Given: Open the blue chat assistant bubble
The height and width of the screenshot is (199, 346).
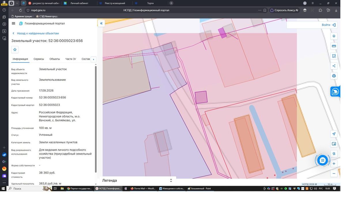Looking at the screenshot, I should [322, 160].
